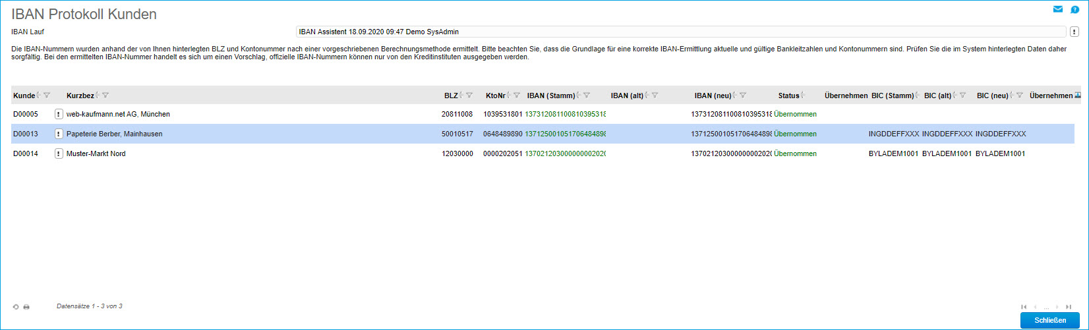The height and width of the screenshot is (330, 1089).
Task: Click detail icon beside IBAN Lauf field
Action: pos(1074,32)
